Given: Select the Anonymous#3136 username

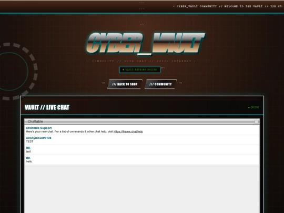Looking at the screenshot, I should coord(38,138).
